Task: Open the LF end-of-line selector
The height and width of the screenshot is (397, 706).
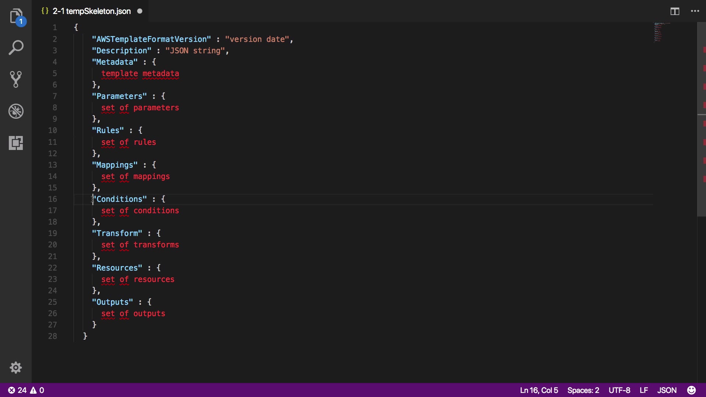Action: tap(643, 390)
